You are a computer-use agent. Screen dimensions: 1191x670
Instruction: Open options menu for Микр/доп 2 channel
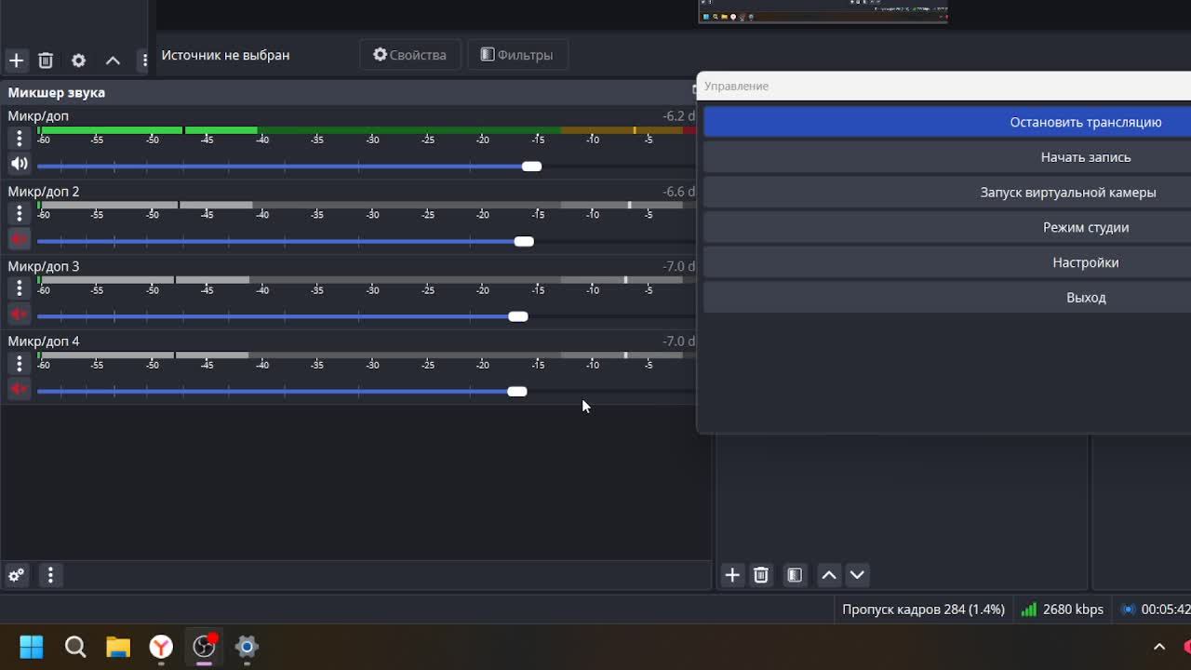click(x=19, y=214)
